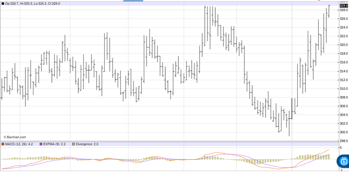
Task: Click the olive Divergence legend swatch
Action: point(73,144)
